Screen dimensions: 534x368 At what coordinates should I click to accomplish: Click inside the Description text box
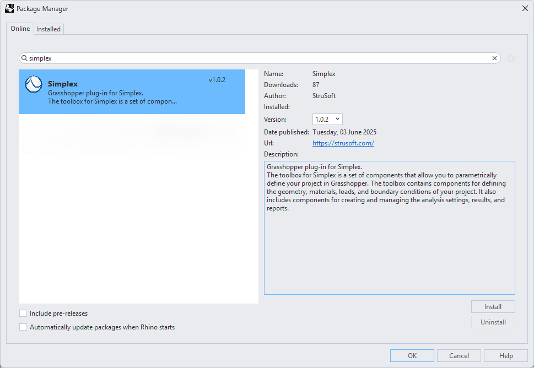[x=389, y=248]
